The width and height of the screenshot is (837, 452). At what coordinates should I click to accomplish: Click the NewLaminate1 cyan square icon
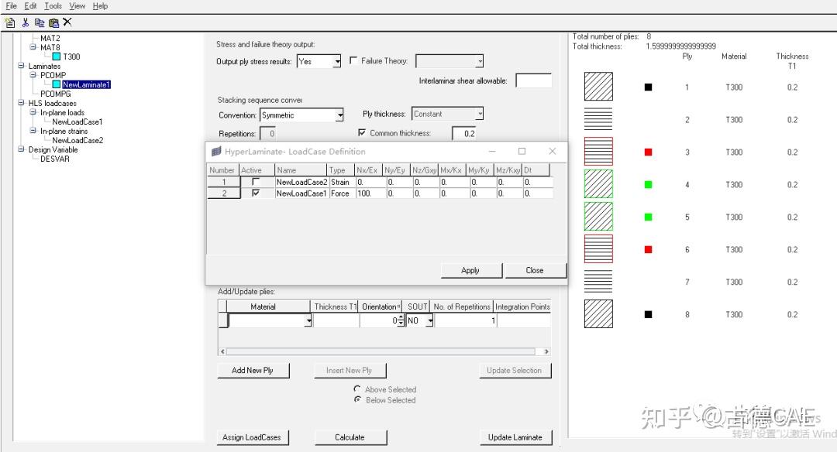[x=56, y=84]
